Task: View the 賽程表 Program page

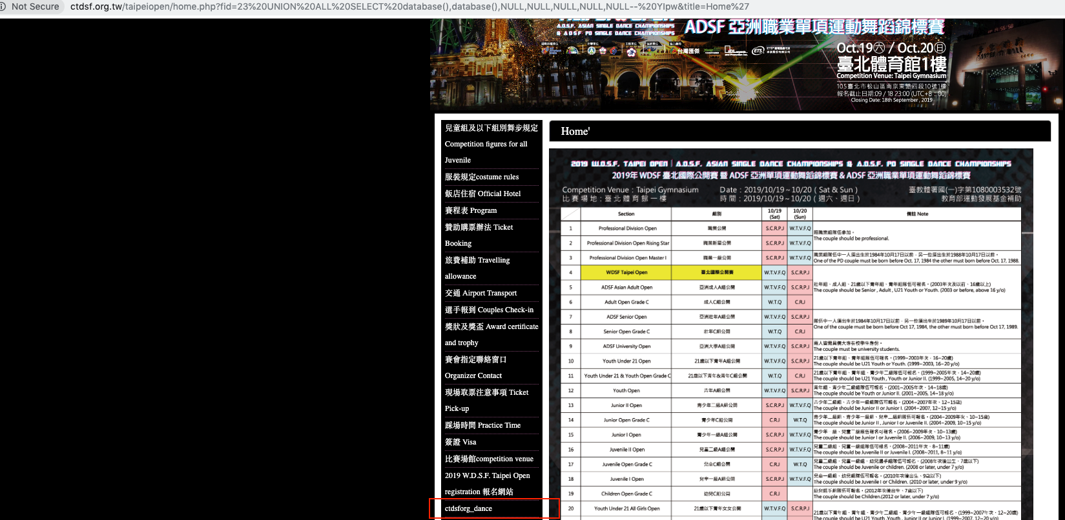Action: [471, 210]
